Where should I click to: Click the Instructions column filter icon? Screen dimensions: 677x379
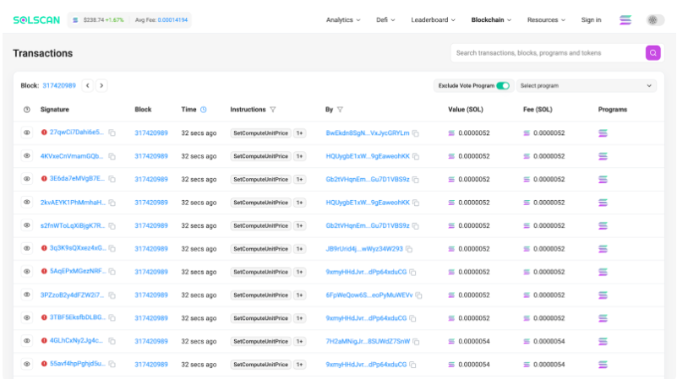pyautogui.click(x=273, y=110)
